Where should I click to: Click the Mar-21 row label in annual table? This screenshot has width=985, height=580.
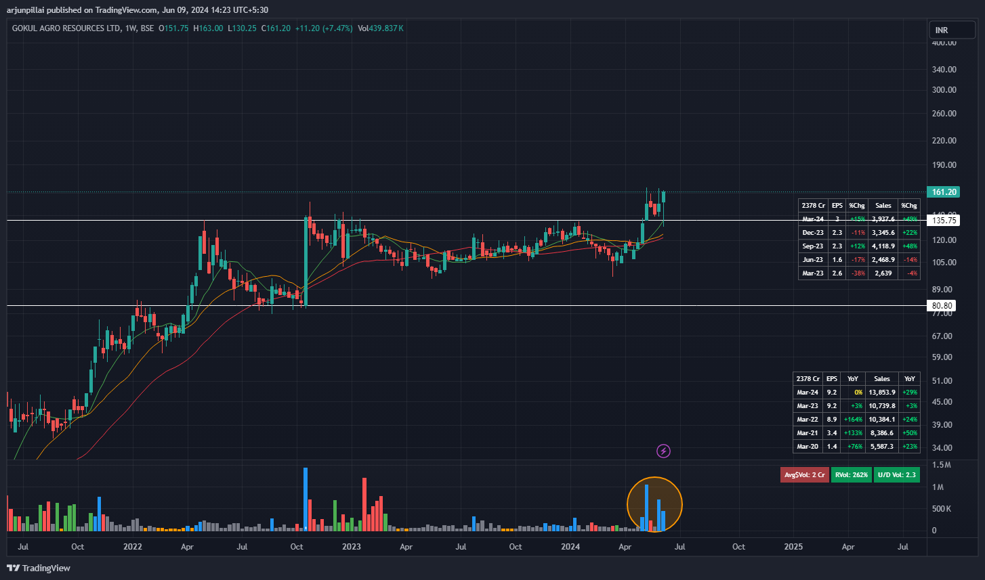(807, 432)
